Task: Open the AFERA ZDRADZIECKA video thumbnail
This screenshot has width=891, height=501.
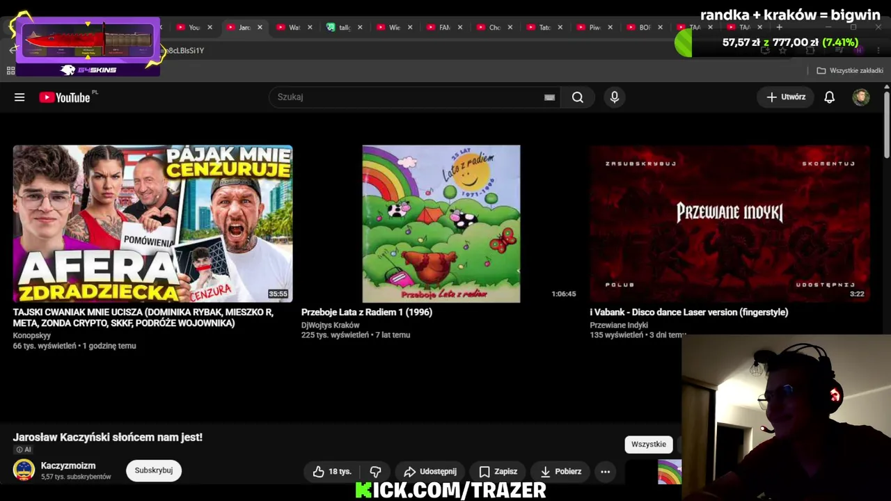Action: [x=152, y=223]
